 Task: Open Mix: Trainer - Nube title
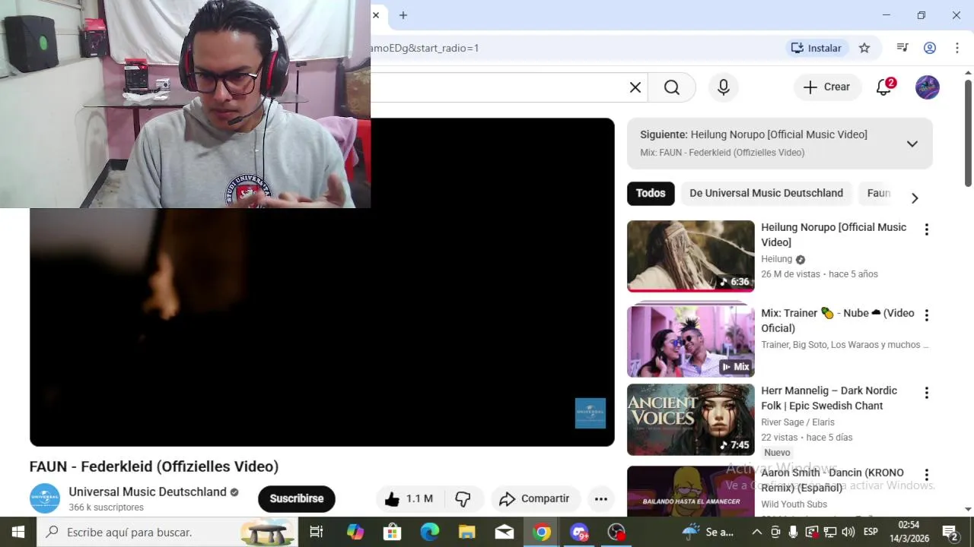(x=838, y=321)
